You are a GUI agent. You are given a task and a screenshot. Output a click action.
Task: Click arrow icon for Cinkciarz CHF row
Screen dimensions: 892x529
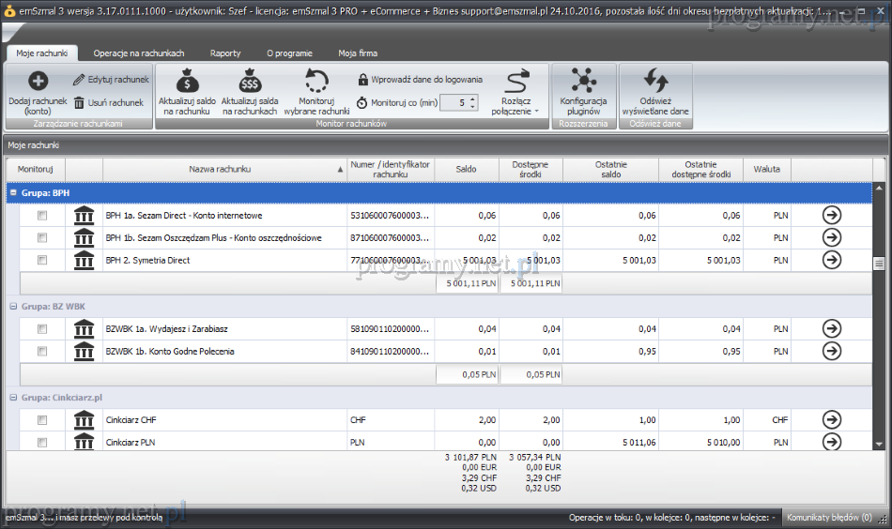(x=831, y=419)
